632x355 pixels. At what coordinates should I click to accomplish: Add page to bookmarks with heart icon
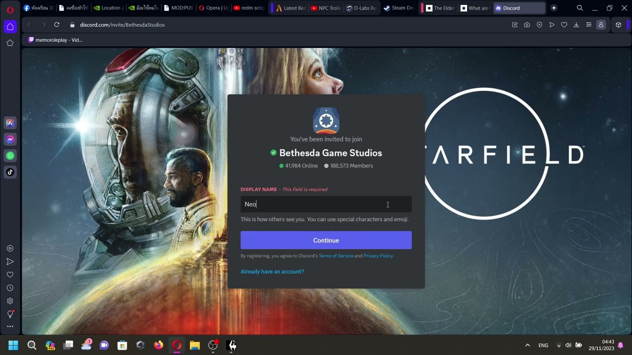click(564, 25)
